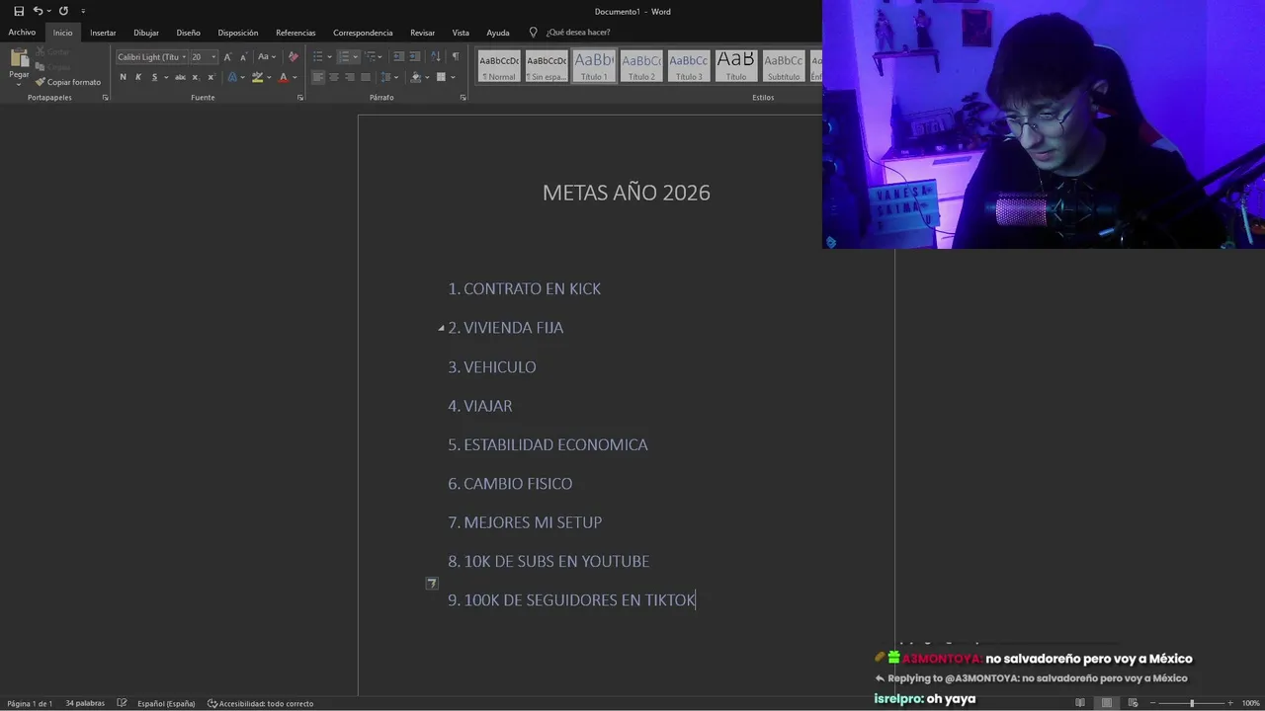The image size is (1265, 711).
Task: Toggle italic (K) formatting
Action: tap(138, 77)
